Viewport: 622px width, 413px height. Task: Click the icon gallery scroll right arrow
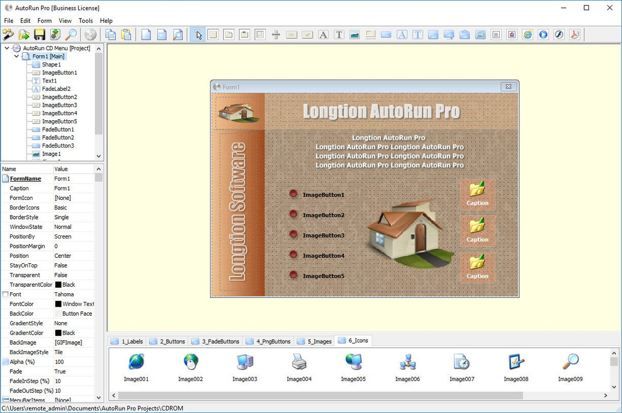coord(606,396)
